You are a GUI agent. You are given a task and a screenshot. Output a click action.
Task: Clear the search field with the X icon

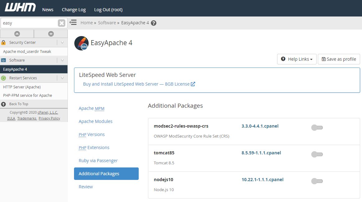61,23
